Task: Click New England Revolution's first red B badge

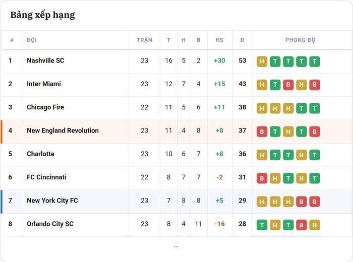Action: [262, 132]
